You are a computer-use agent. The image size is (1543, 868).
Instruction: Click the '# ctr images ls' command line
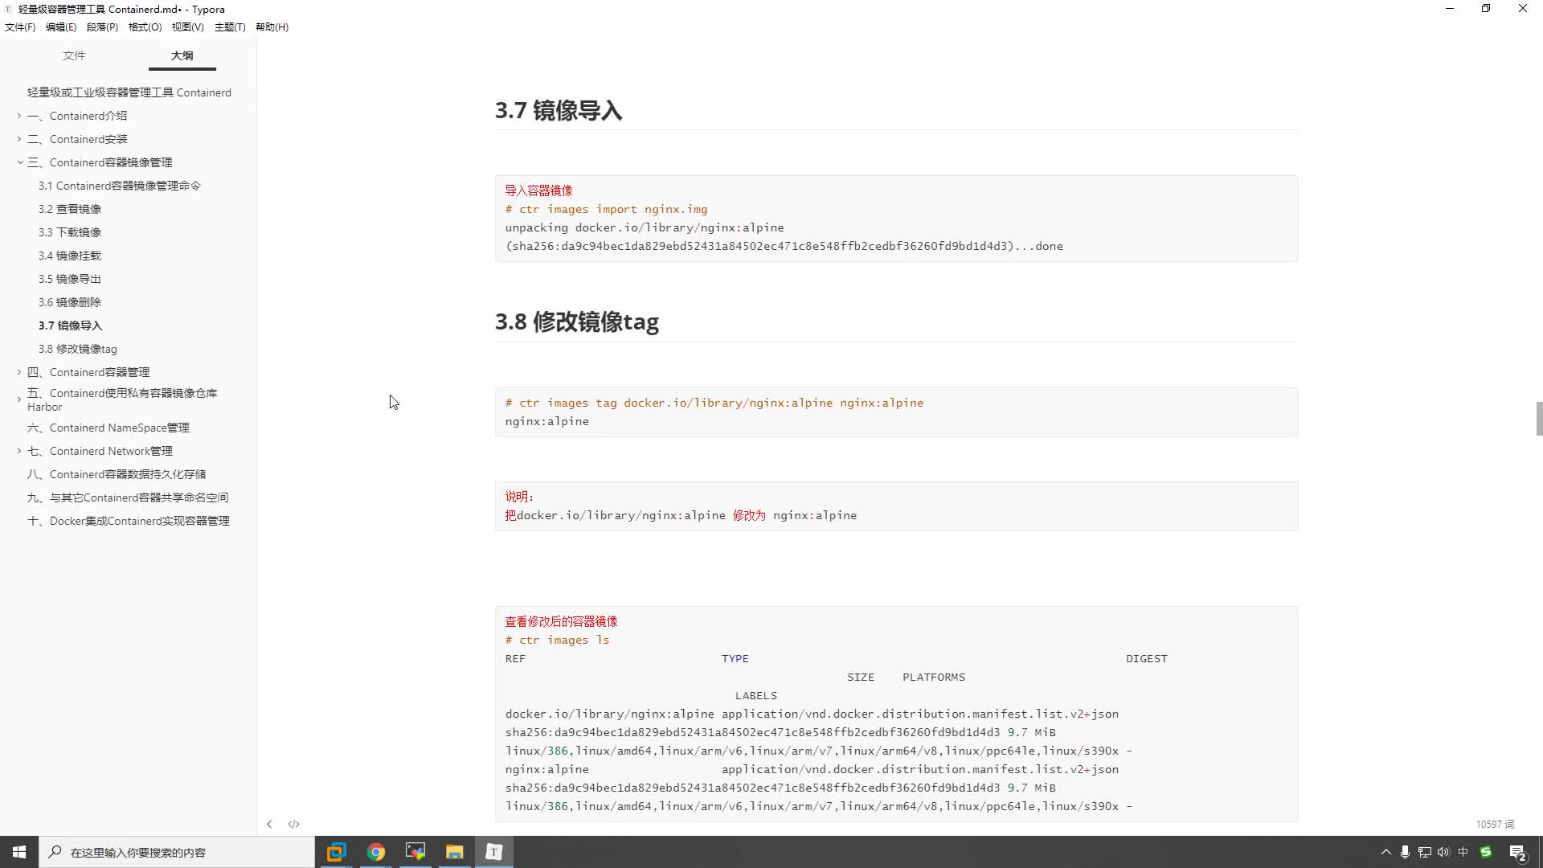tap(557, 640)
